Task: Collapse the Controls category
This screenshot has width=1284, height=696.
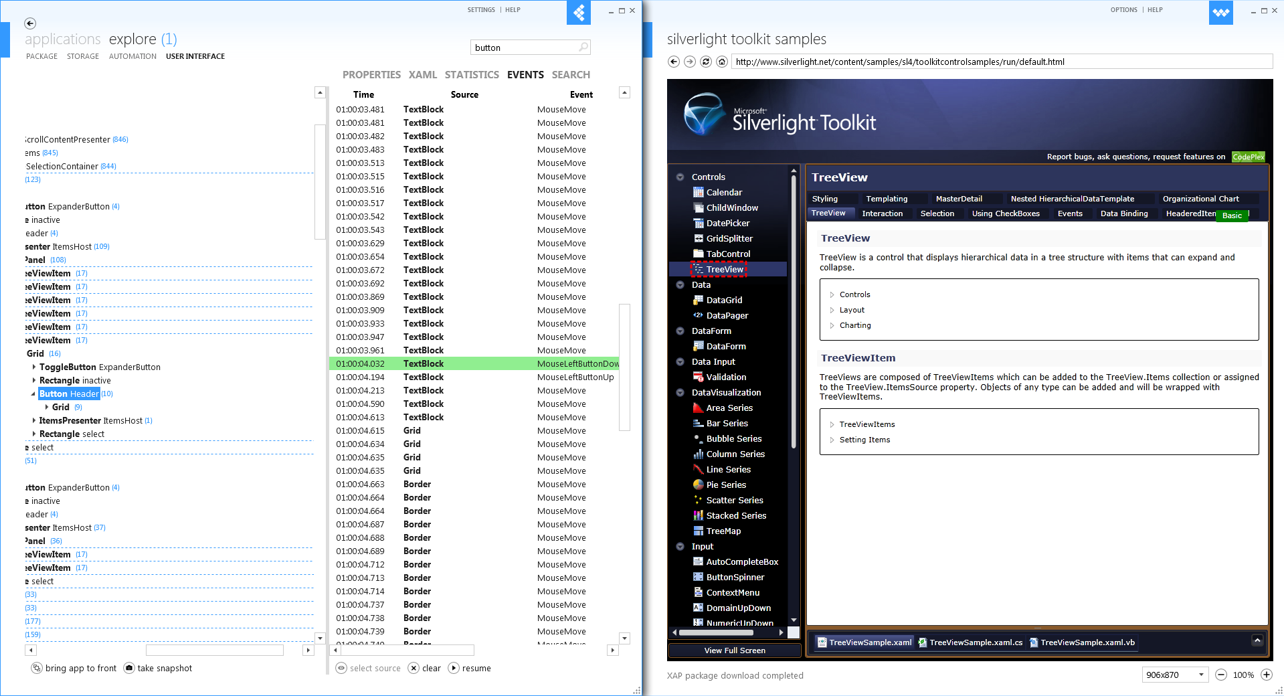Action: click(x=680, y=177)
